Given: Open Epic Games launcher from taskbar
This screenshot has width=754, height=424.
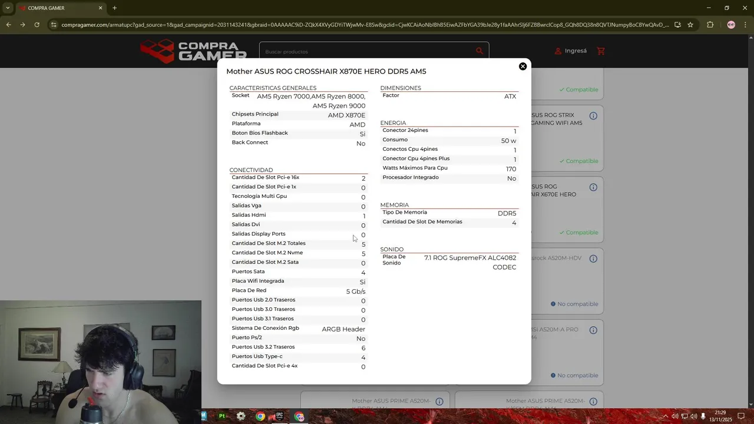Looking at the screenshot, I should point(279,416).
